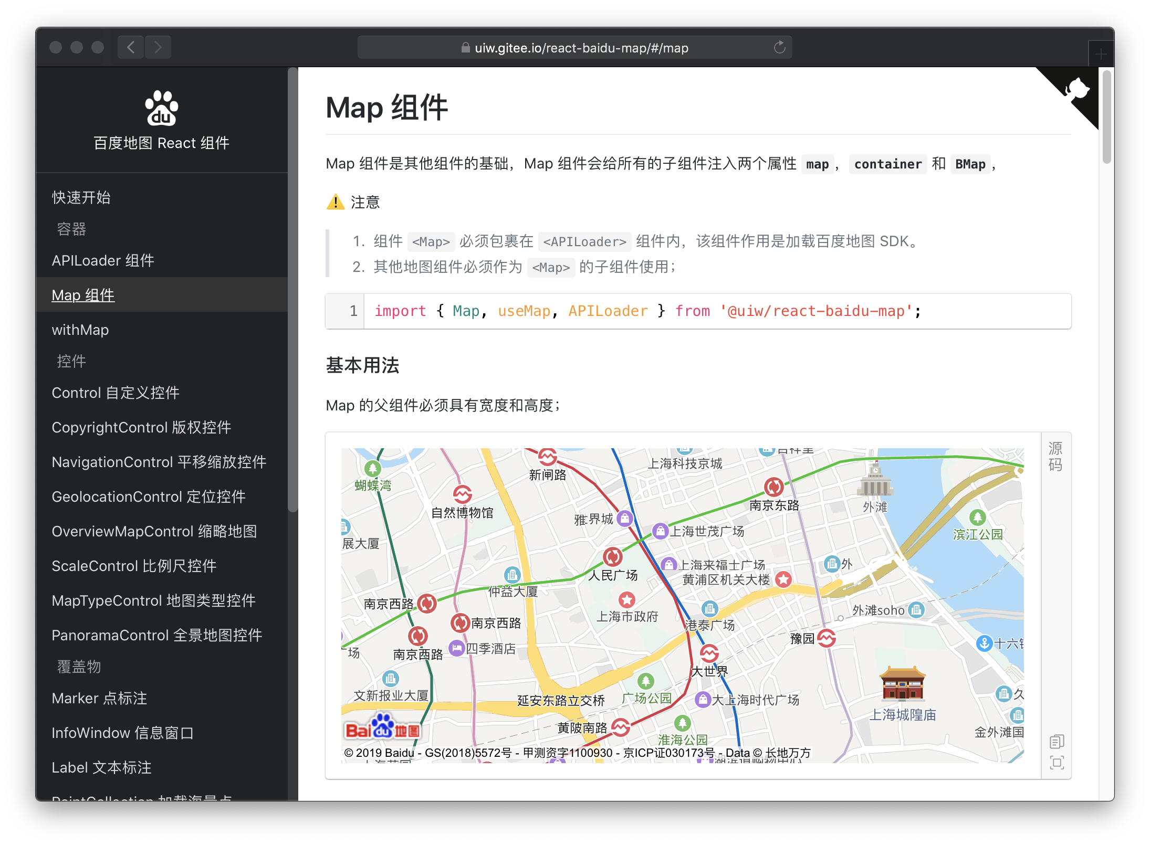Click the Baidu paw logo in sidebar
This screenshot has width=1150, height=845.
pos(161,108)
